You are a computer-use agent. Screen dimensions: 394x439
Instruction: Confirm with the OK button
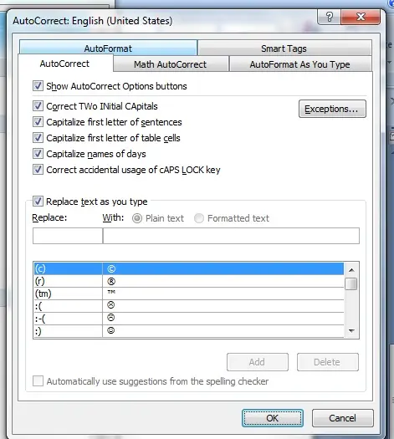[x=273, y=418]
